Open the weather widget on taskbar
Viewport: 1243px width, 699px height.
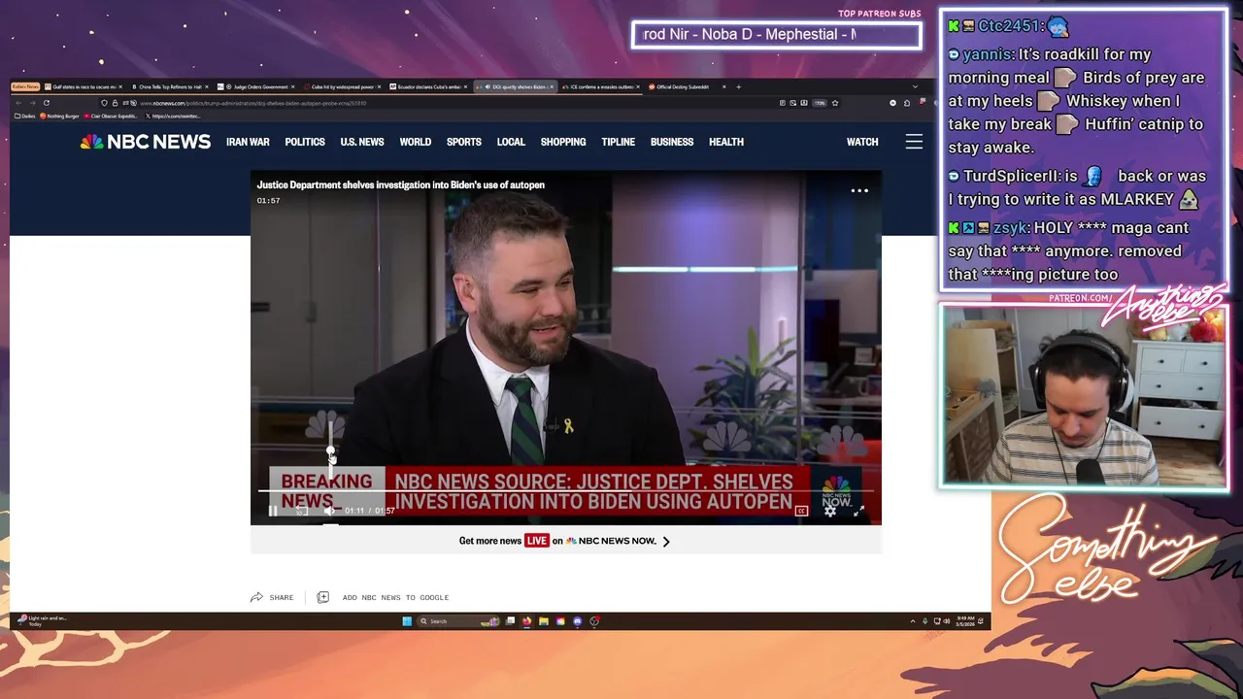tap(43, 620)
